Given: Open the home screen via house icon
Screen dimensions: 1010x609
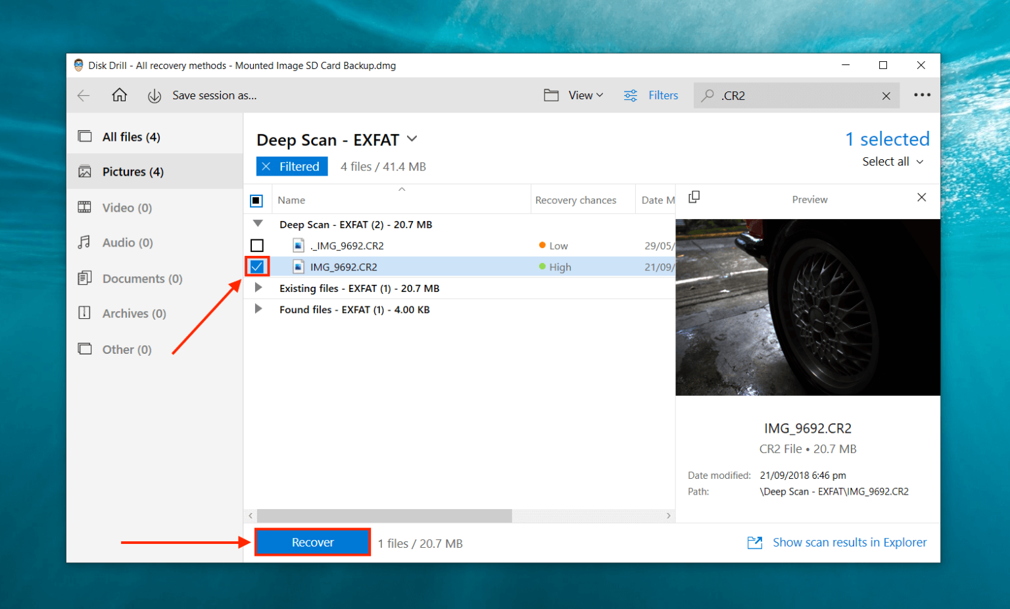Looking at the screenshot, I should coord(119,95).
